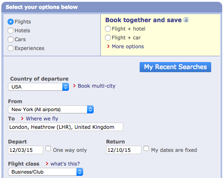Enable the My dates are fixed checkbox
This screenshot has width=224, height=178.
(x=146, y=148)
